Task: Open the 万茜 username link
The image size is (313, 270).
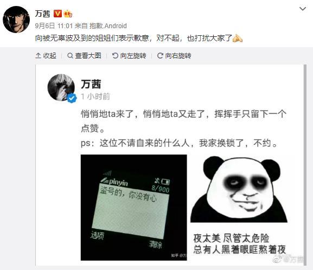Action: point(42,14)
